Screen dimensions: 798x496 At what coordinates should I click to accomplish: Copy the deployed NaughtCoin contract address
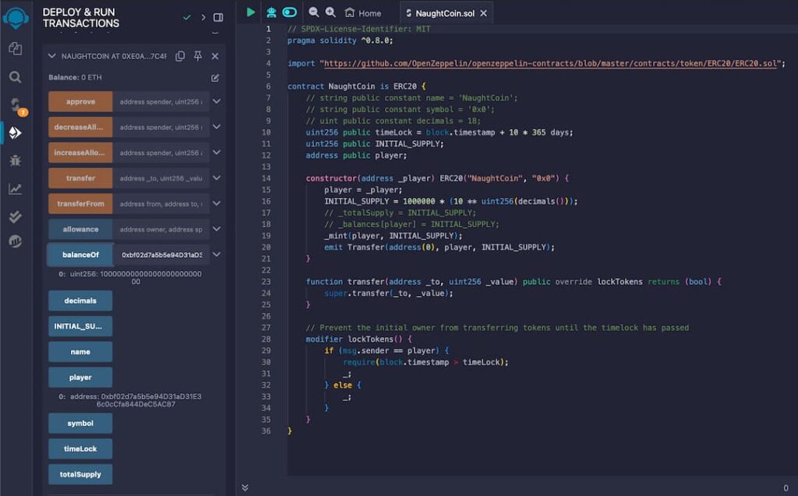pyautogui.click(x=180, y=56)
